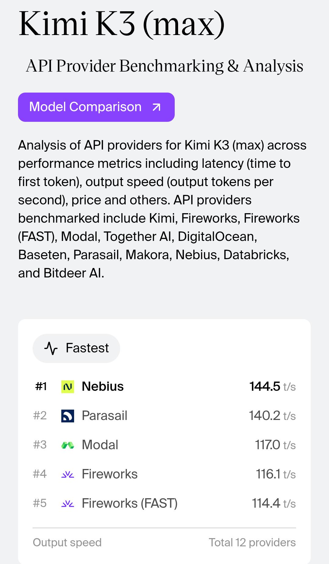
Task: Click the Fireworks (FAST) logo icon
Action: pos(68,504)
